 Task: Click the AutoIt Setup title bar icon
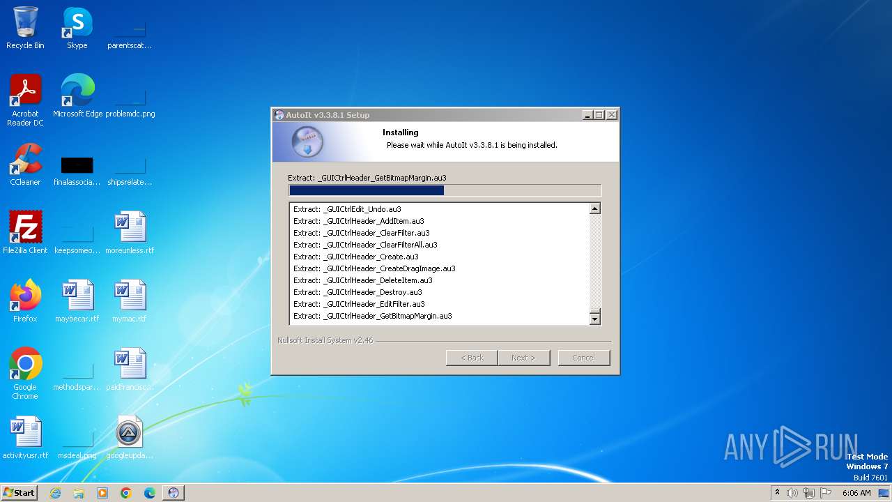click(x=279, y=115)
